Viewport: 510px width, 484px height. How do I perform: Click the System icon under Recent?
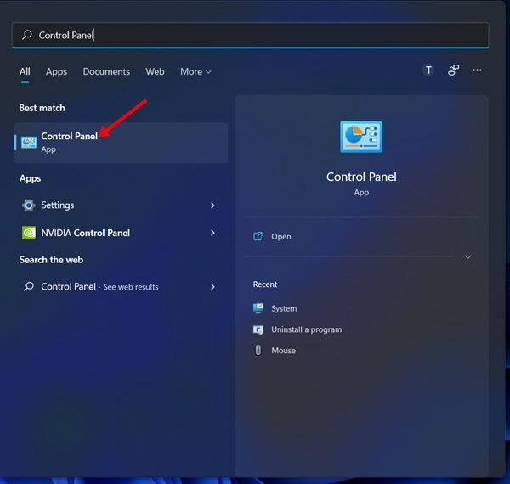pyautogui.click(x=258, y=308)
